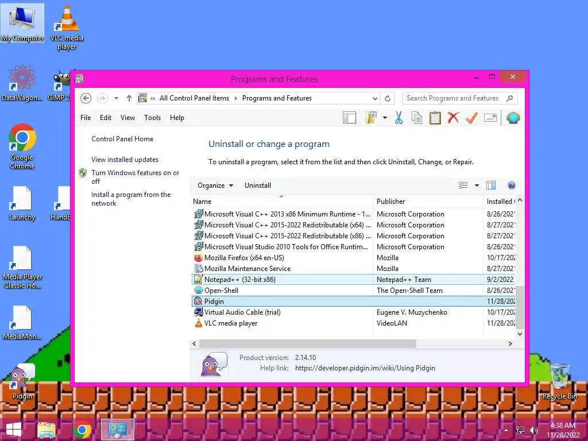The width and height of the screenshot is (588, 441).
Task: Click View installed updates link
Action: click(x=125, y=160)
